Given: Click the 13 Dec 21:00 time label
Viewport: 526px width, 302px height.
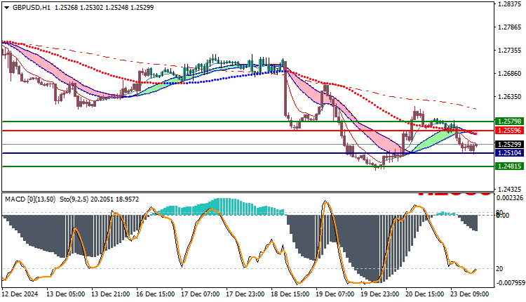Looking at the screenshot, I should tap(111, 294).
